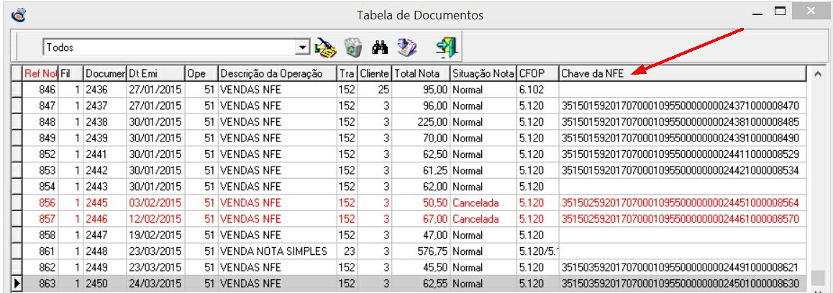Click the edit document pencil icon
The width and height of the screenshot is (833, 293).
[x=326, y=47]
